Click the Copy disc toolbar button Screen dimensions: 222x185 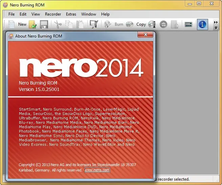pyautogui.click(x=136, y=24)
